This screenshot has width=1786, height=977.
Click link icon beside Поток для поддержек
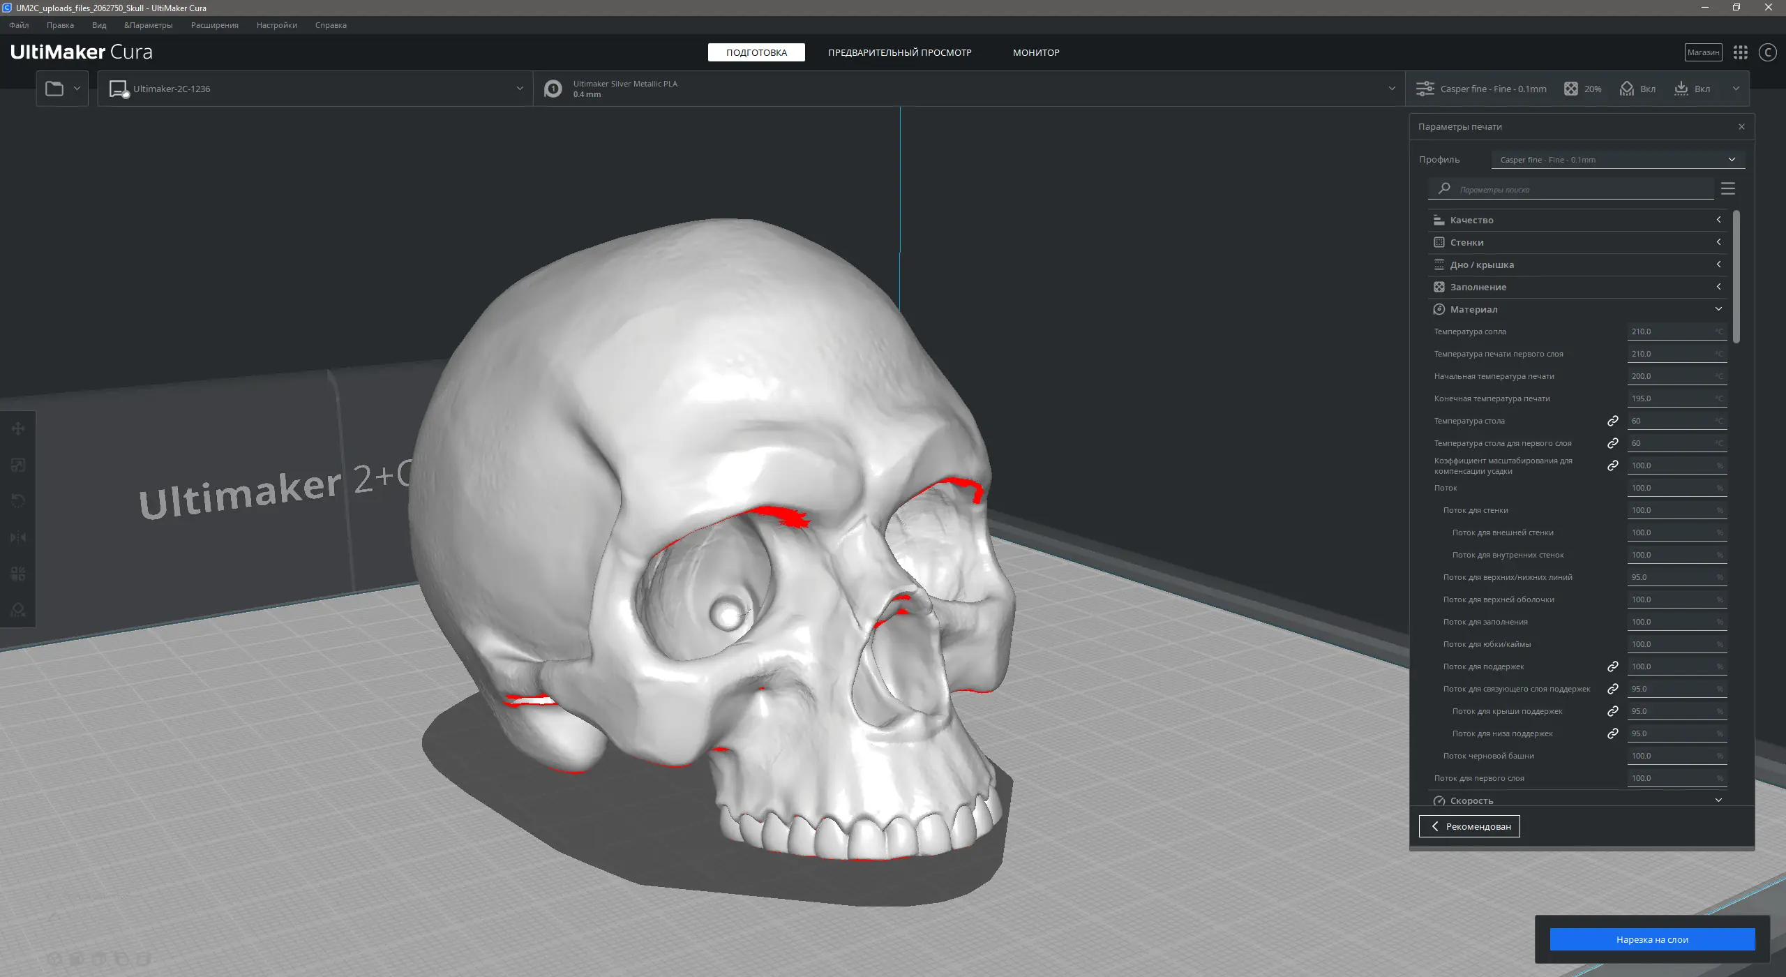click(x=1613, y=666)
